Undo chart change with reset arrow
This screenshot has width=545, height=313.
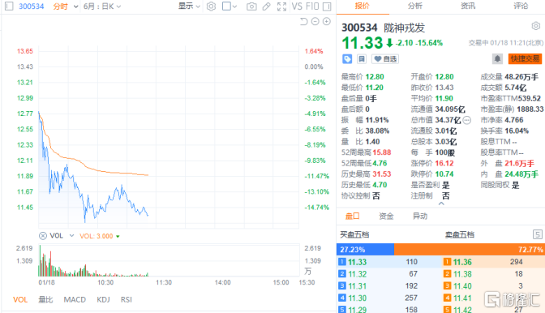pos(304,22)
